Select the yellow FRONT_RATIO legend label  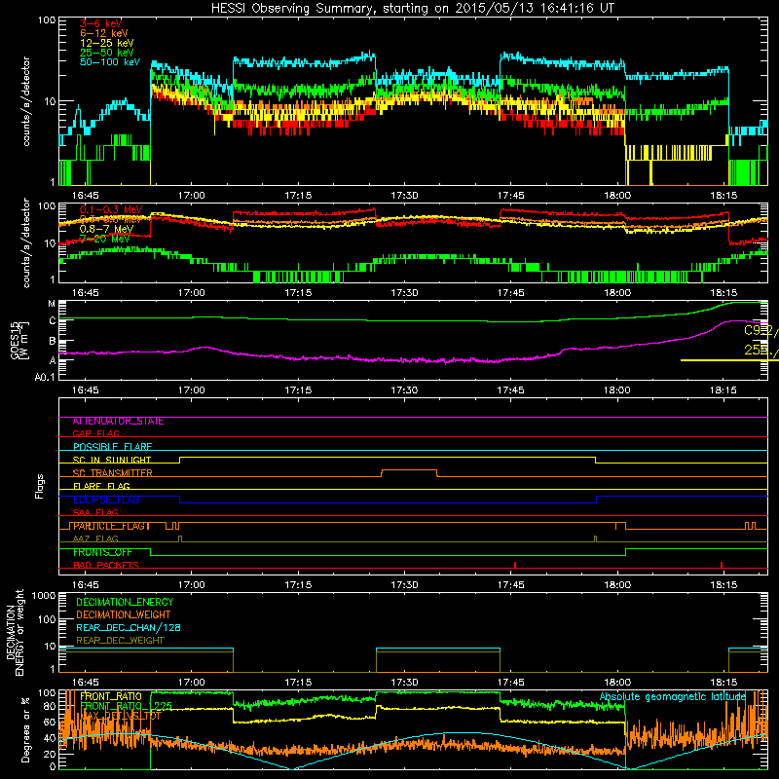[111, 696]
